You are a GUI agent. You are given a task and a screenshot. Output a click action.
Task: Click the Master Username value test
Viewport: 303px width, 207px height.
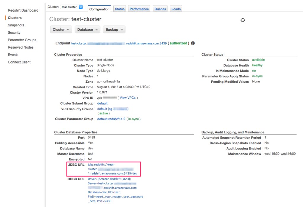[x=91, y=154]
